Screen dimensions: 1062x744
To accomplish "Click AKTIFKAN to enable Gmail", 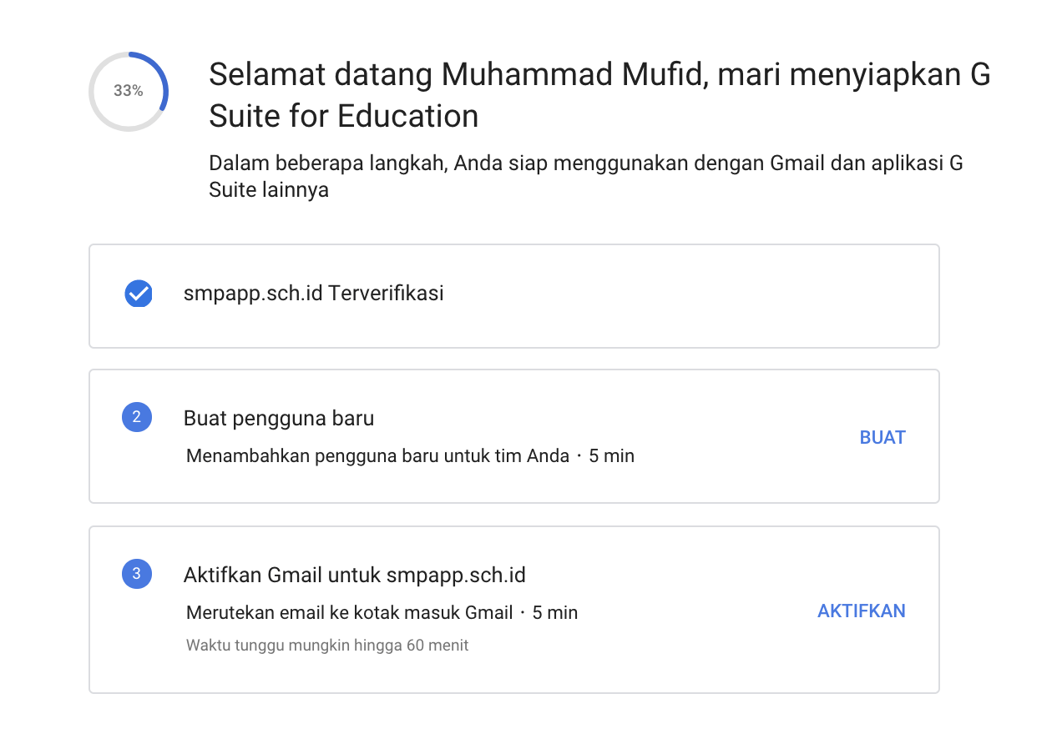I will click(x=861, y=611).
